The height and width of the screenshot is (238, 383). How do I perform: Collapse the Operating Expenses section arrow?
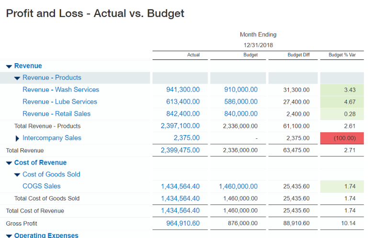click(9, 236)
